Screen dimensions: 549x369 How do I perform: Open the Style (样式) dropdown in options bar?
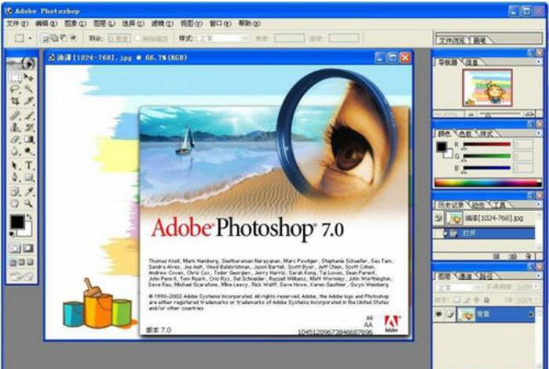point(223,38)
